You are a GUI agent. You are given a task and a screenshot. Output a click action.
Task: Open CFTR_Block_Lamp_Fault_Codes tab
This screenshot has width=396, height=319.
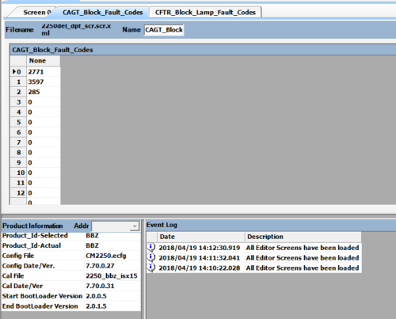pos(205,13)
